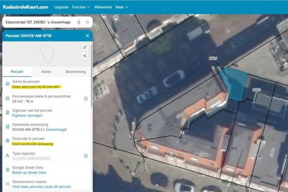Go to the Webwinkel page

coord(103,8)
